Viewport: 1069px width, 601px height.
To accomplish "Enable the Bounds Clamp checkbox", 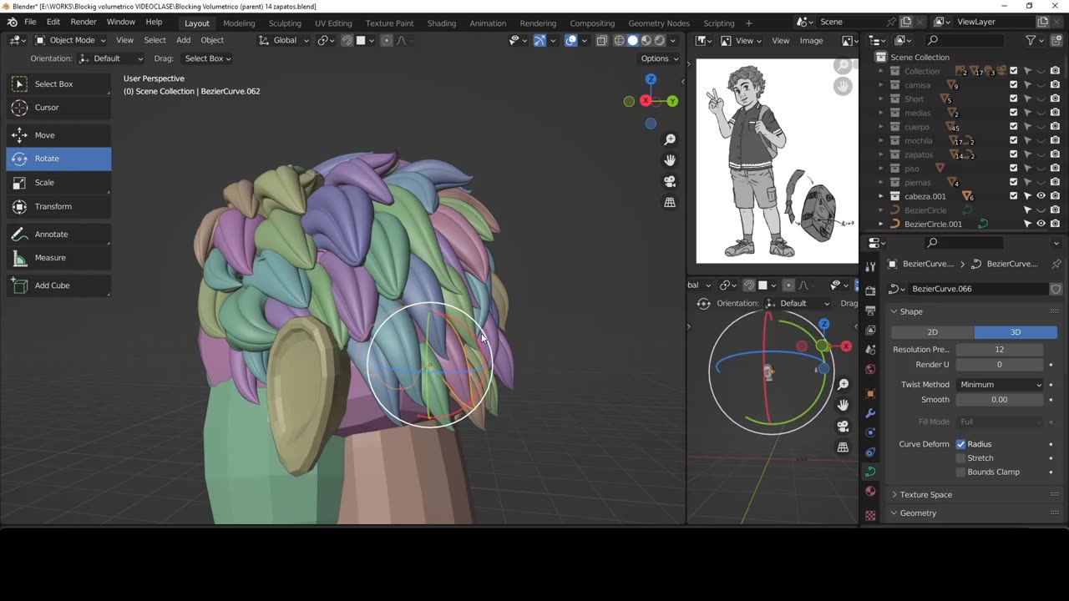I will 960,472.
